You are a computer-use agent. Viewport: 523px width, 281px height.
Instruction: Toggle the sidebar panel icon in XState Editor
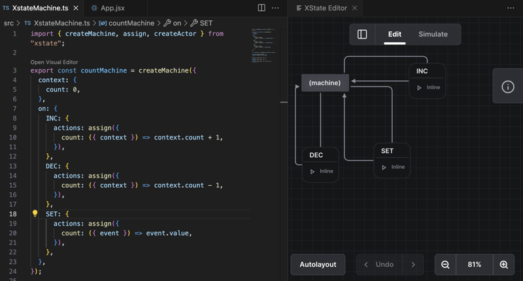362,35
